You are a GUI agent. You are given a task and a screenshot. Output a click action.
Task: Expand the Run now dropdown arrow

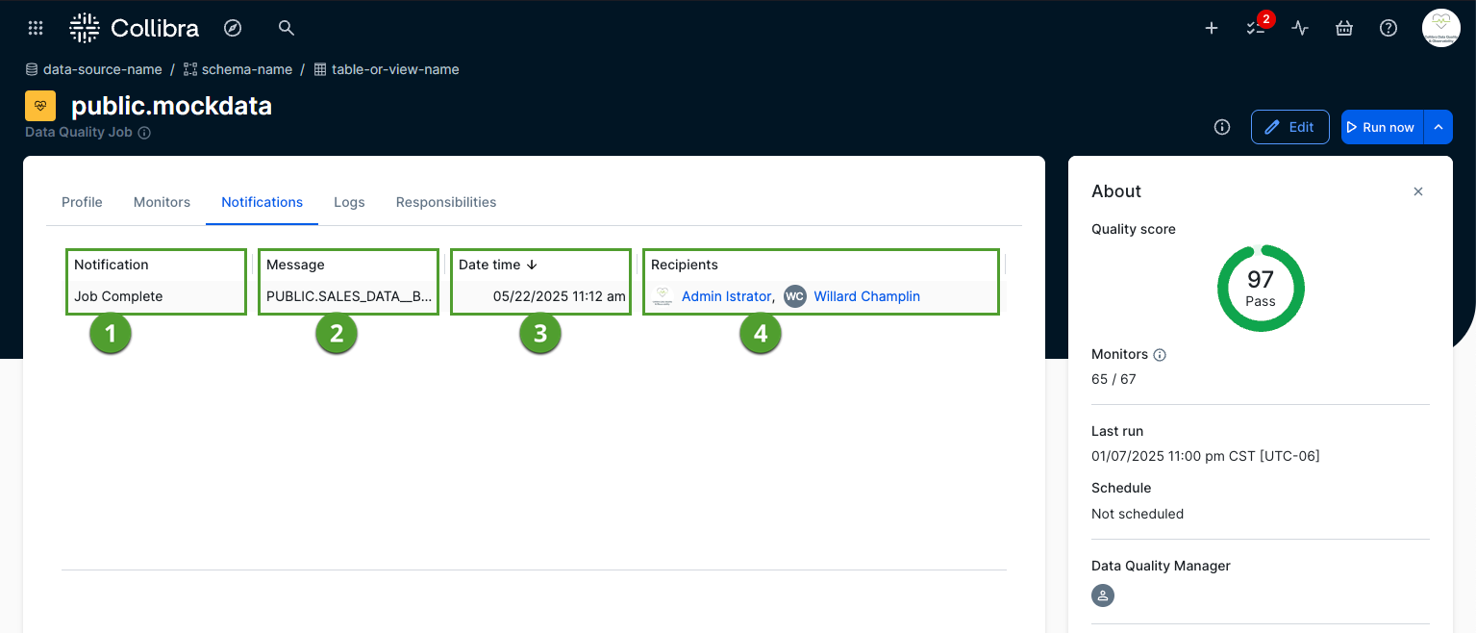click(1438, 127)
